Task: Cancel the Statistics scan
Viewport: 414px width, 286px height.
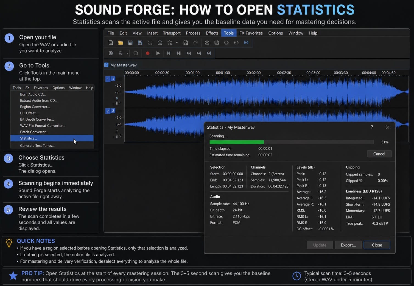Action: 379,154
